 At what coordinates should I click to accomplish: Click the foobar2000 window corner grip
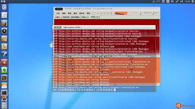159,85
